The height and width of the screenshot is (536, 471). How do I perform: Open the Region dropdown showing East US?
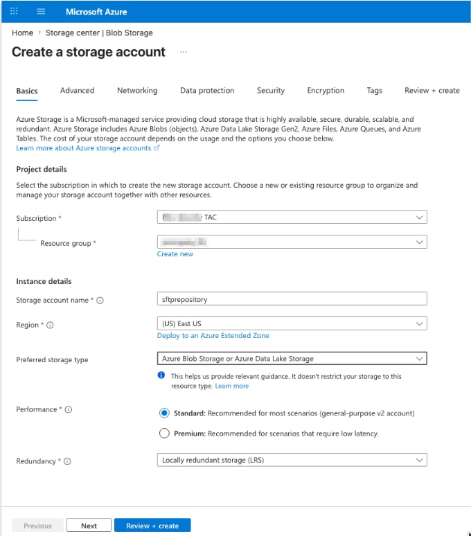pos(292,323)
